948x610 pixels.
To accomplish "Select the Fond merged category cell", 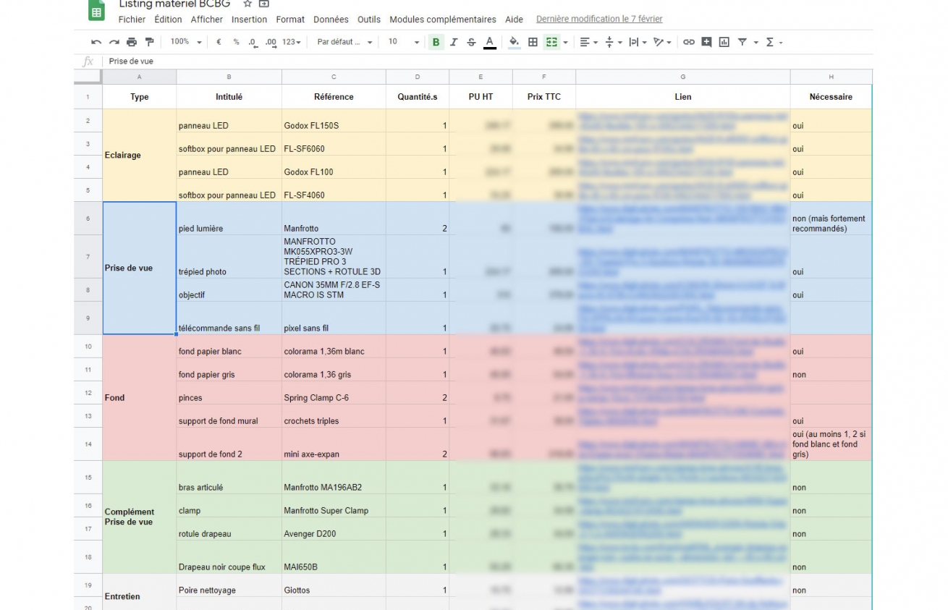I will tap(140, 398).
